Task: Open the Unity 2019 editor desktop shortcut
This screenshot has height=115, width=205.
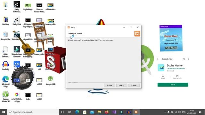Action: [17, 7]
